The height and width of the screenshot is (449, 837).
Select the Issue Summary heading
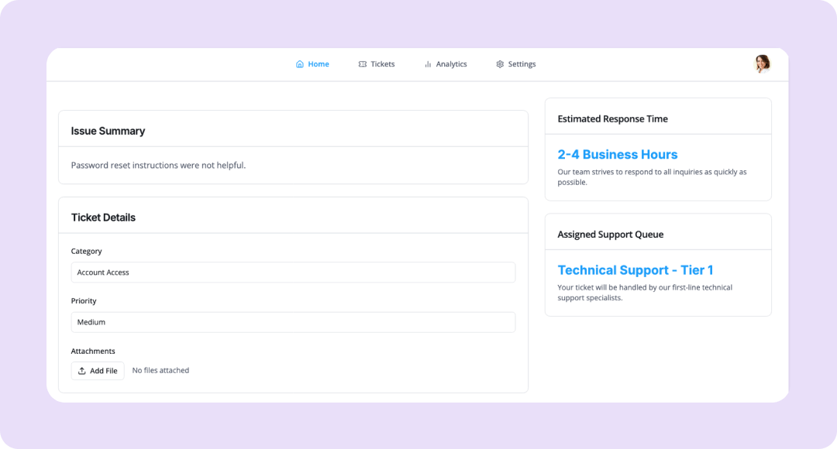tap(108, 131)
